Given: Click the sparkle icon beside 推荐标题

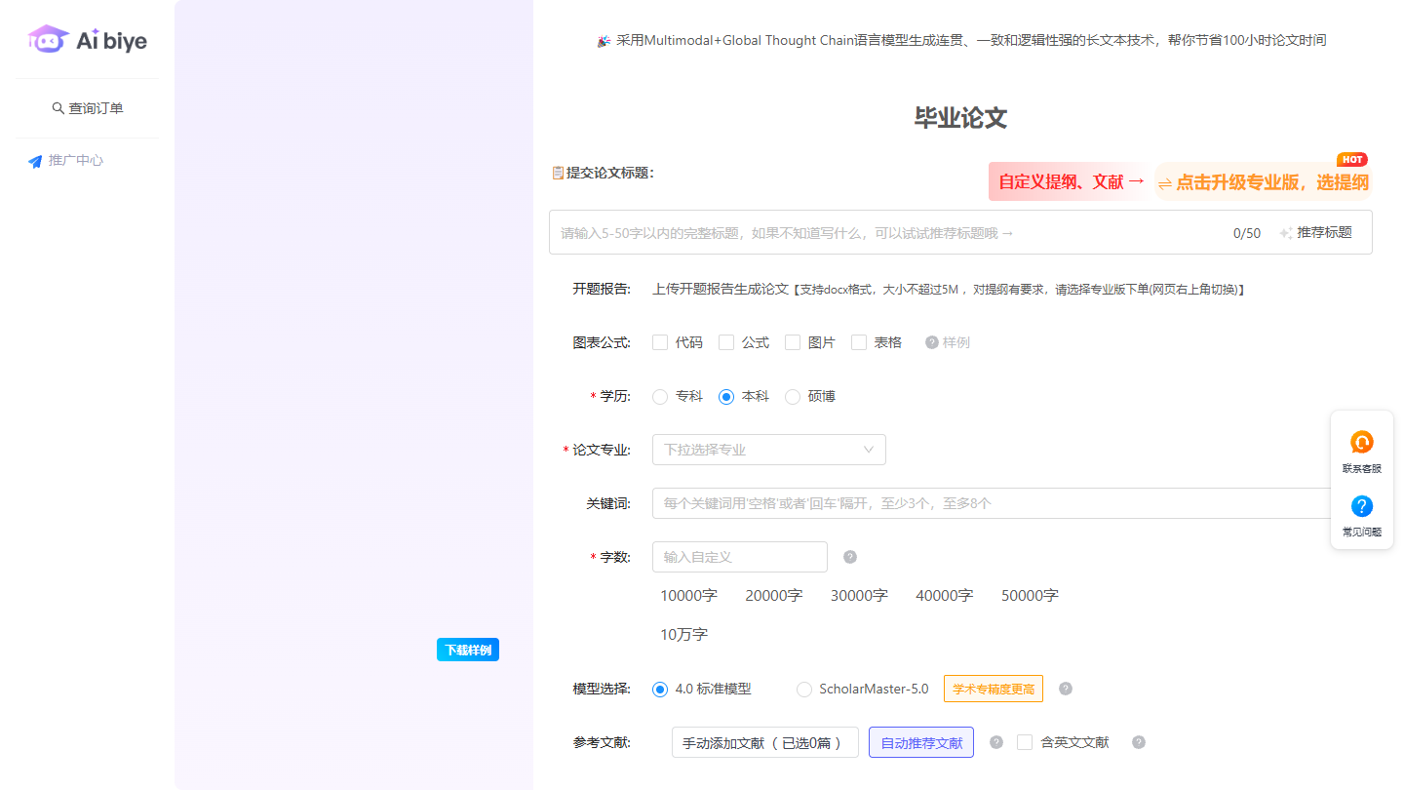Looking at the screenshot, I should (1286, 233).
